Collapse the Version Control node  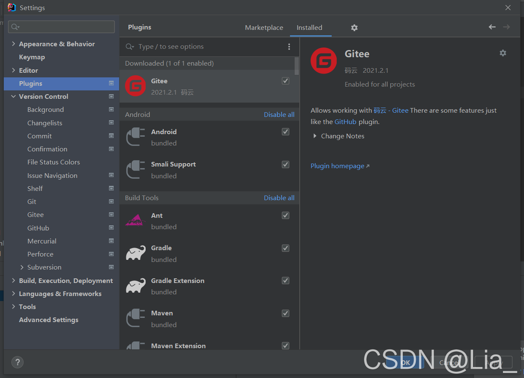[13, 96]
